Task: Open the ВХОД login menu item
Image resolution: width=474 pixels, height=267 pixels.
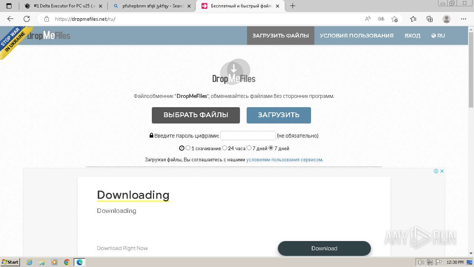Action: click(x=413, y=36)
